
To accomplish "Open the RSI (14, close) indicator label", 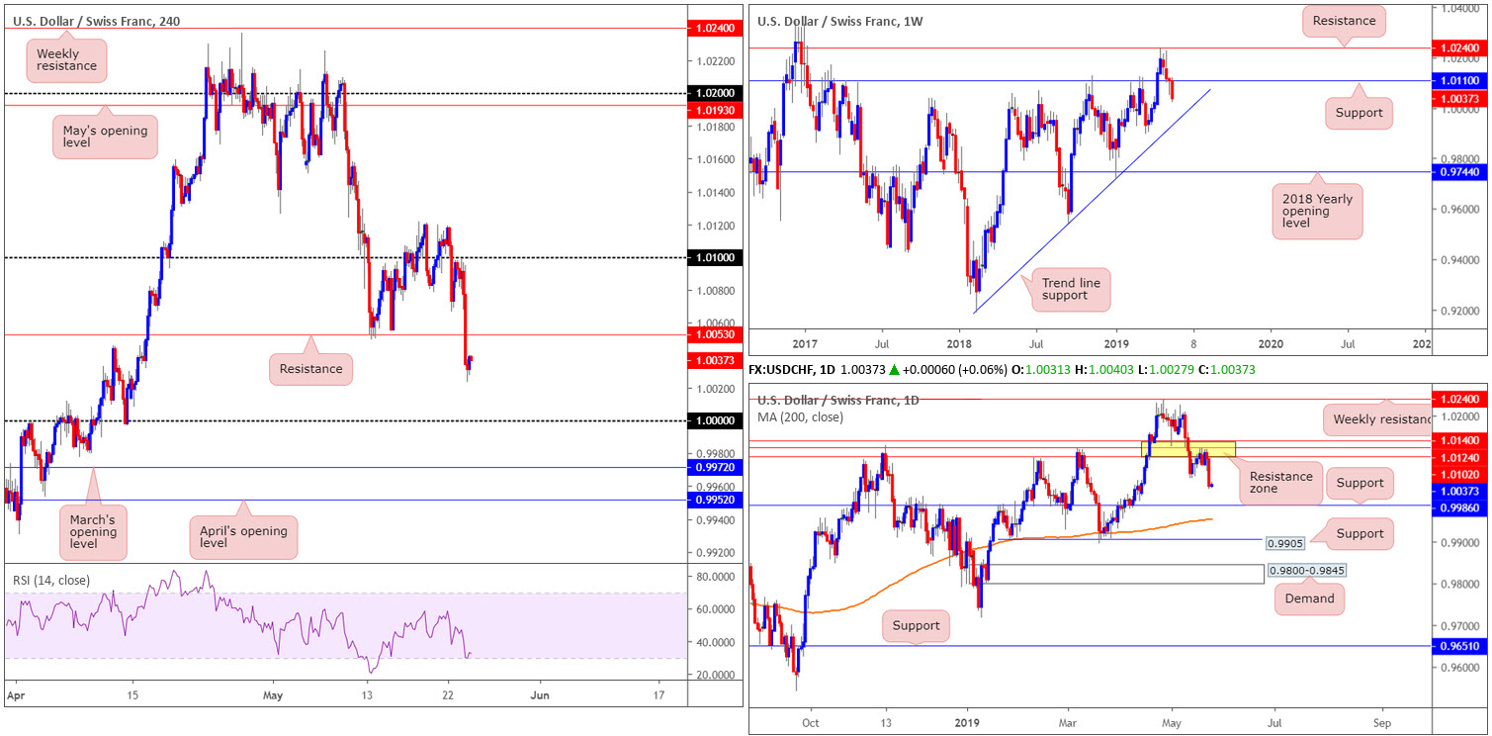I will (x=49, y=580).
